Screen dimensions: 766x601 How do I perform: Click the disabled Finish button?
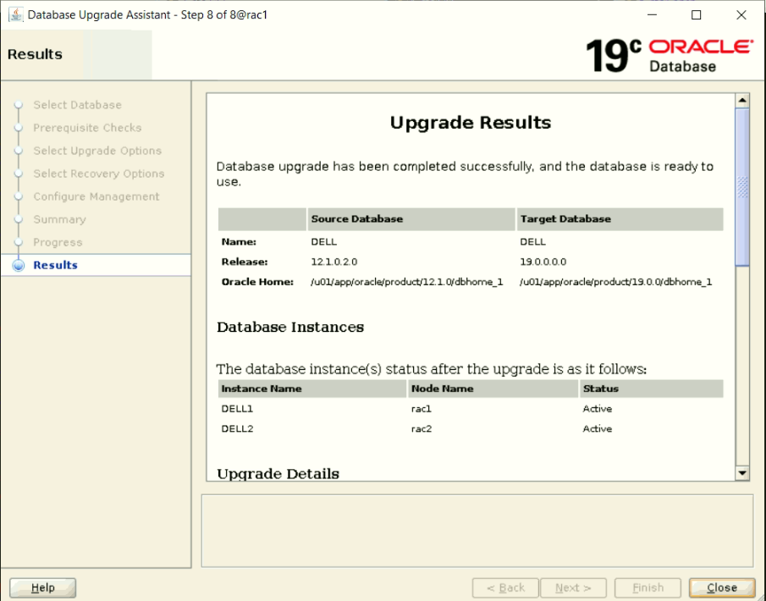coord(648,587)
